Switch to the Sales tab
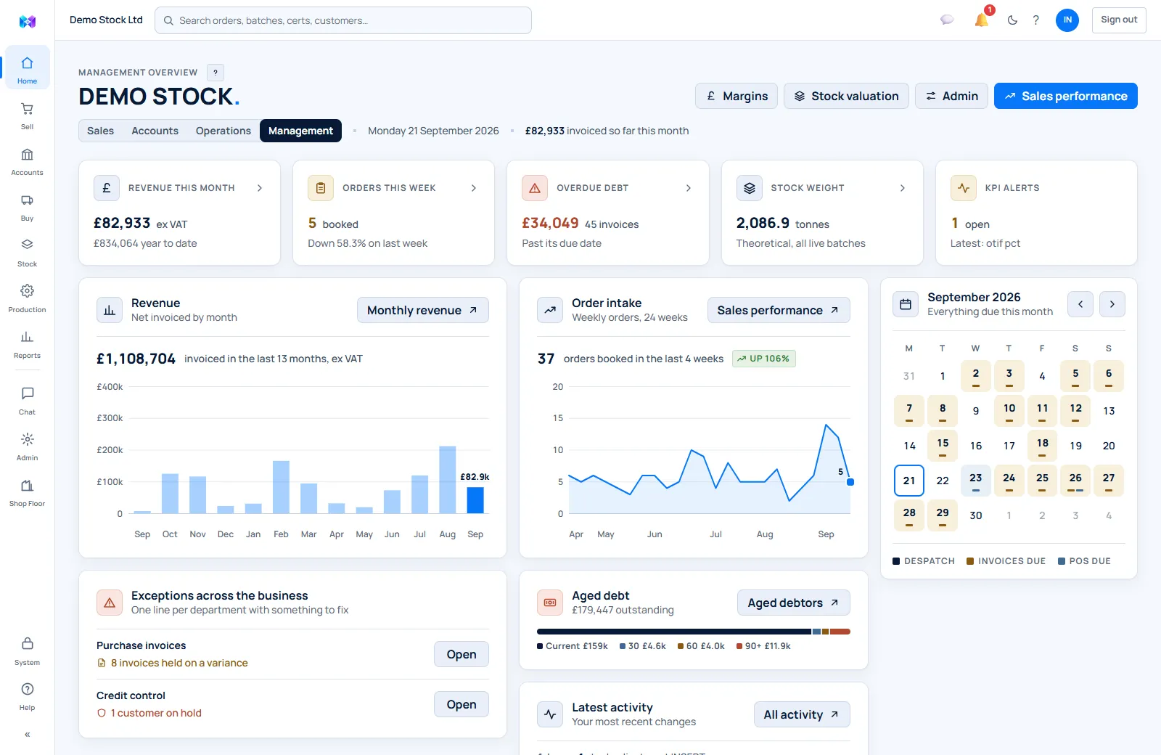The image size is (1161, 755). click(100, 131)
